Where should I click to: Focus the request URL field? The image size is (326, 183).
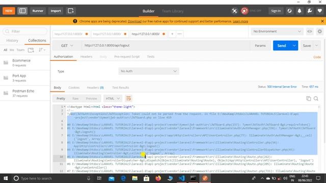[x=166, y=46]
